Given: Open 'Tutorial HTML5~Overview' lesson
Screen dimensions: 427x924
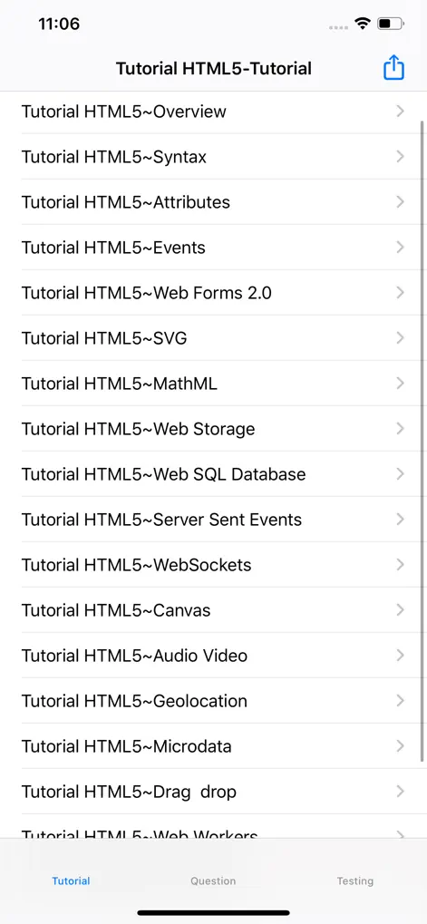Looking at the screenshot, I should point(213,111).
